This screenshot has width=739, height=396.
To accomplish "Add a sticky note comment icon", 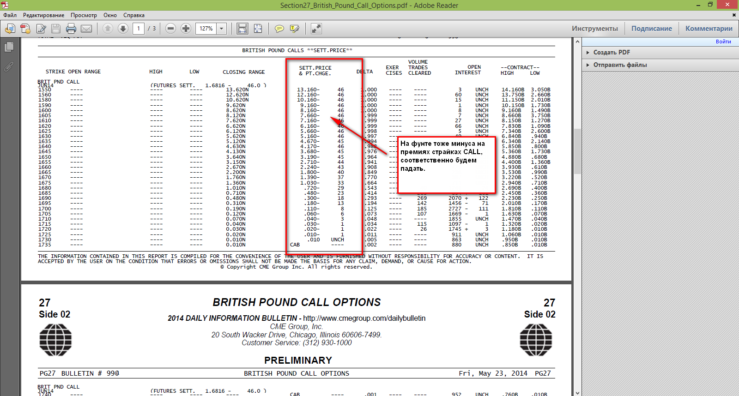I will pyautogui.click(x=279, y=29).
